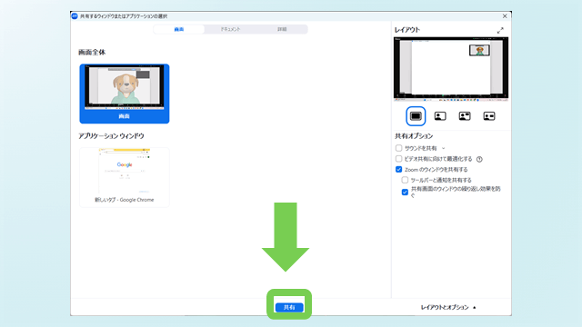Select the 画面 full screen thumbnail
582x327 pixels.
125,94
